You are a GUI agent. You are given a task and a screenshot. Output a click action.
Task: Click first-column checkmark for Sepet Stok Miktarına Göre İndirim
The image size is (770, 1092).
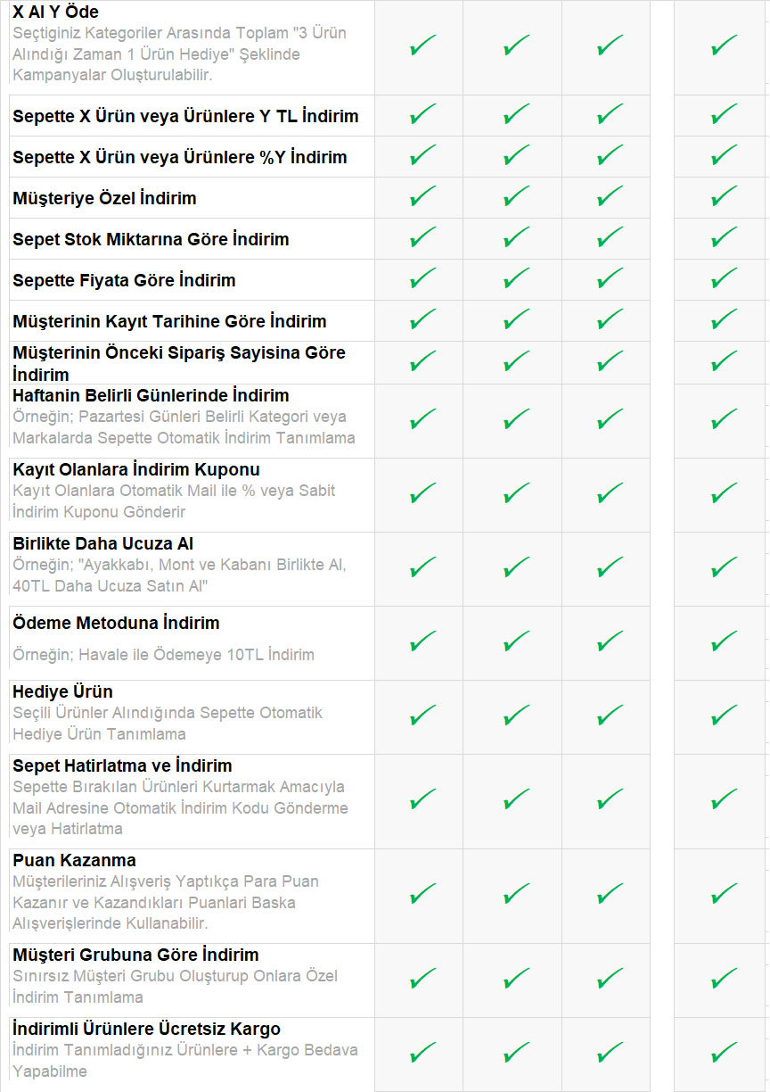pos(422,237)
